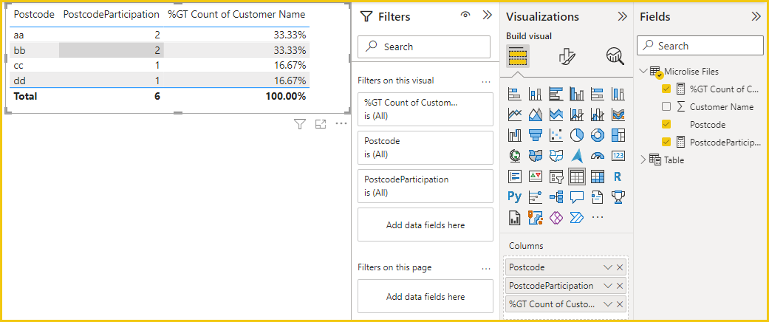Screen dimensions: 769x322
Task: Select the R script visual
Action: click(x=618, y=177)
